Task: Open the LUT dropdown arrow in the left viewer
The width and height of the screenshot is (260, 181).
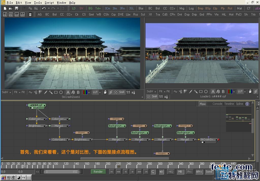Action: (x=100, y=92)
